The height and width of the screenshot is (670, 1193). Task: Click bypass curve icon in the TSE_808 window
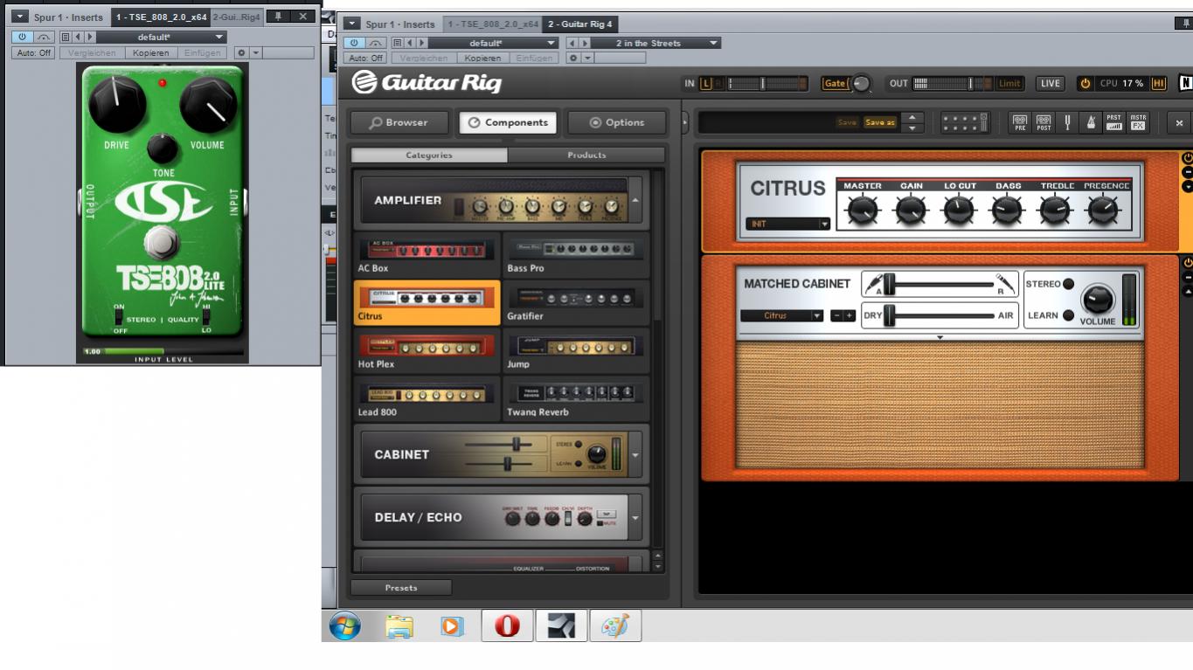(x=43, y=38)
